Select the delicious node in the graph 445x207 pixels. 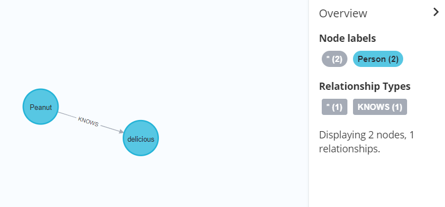(x=141, y=138)
